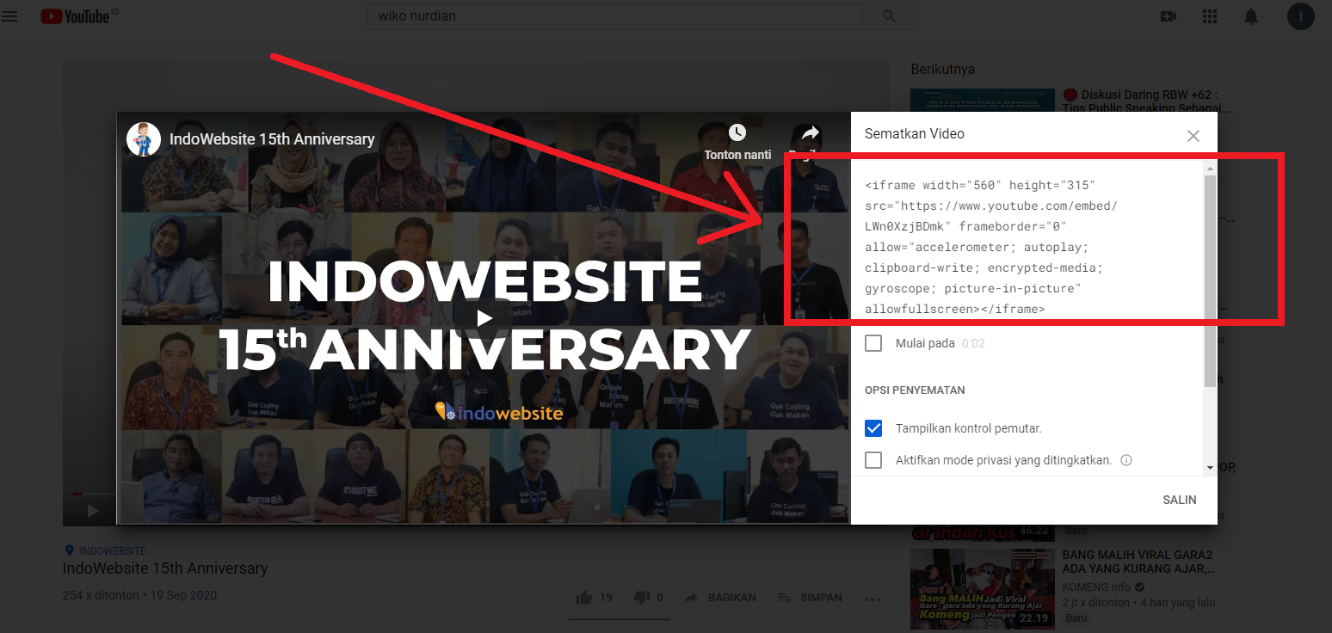The image size is (1332, 633).
Task: Open the account menu via profile avatar
Action: [1300, 16]
